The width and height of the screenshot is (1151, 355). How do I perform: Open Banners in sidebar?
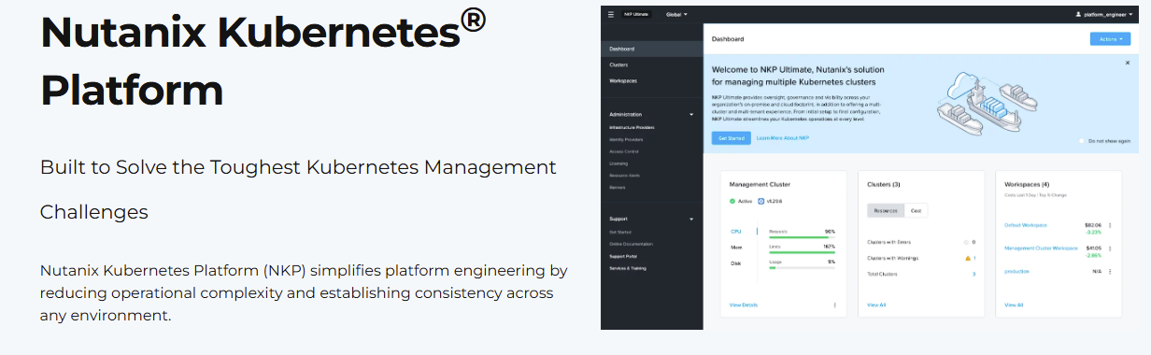tap(618, 188)
